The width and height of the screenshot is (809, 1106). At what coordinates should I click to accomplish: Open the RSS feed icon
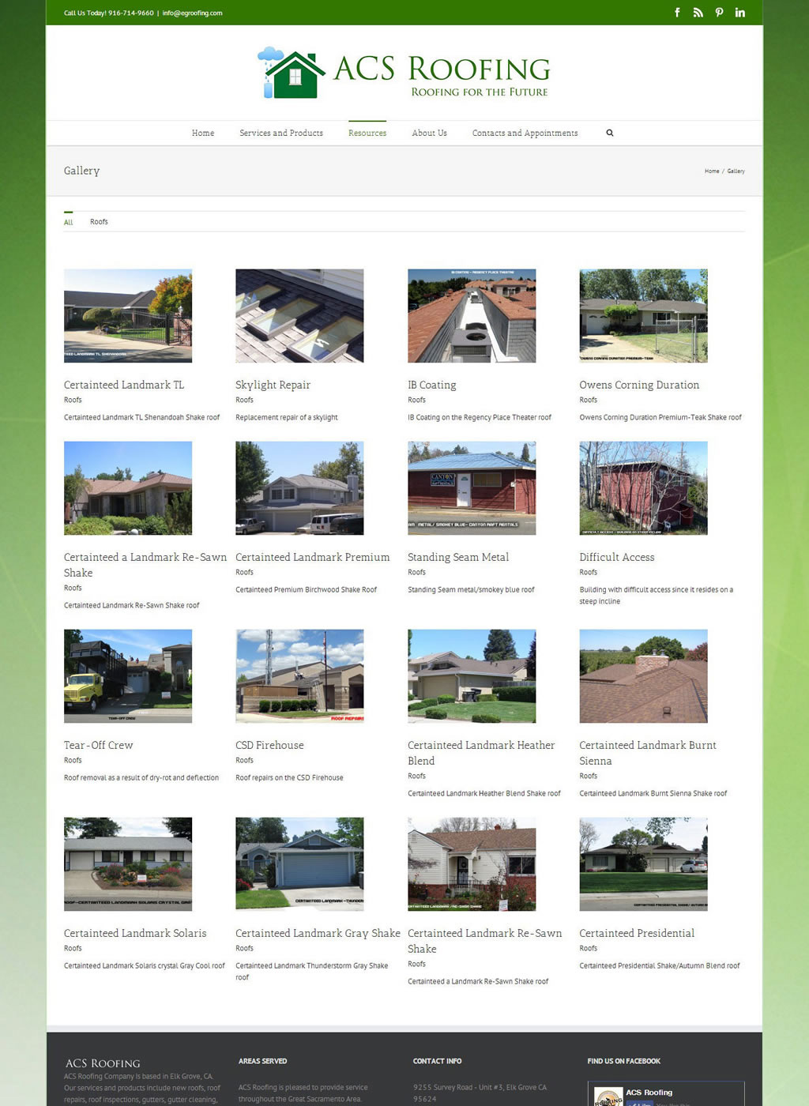[698, 13]
